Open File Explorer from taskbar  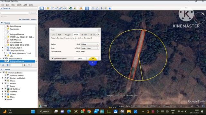click(x=129, y=111)
